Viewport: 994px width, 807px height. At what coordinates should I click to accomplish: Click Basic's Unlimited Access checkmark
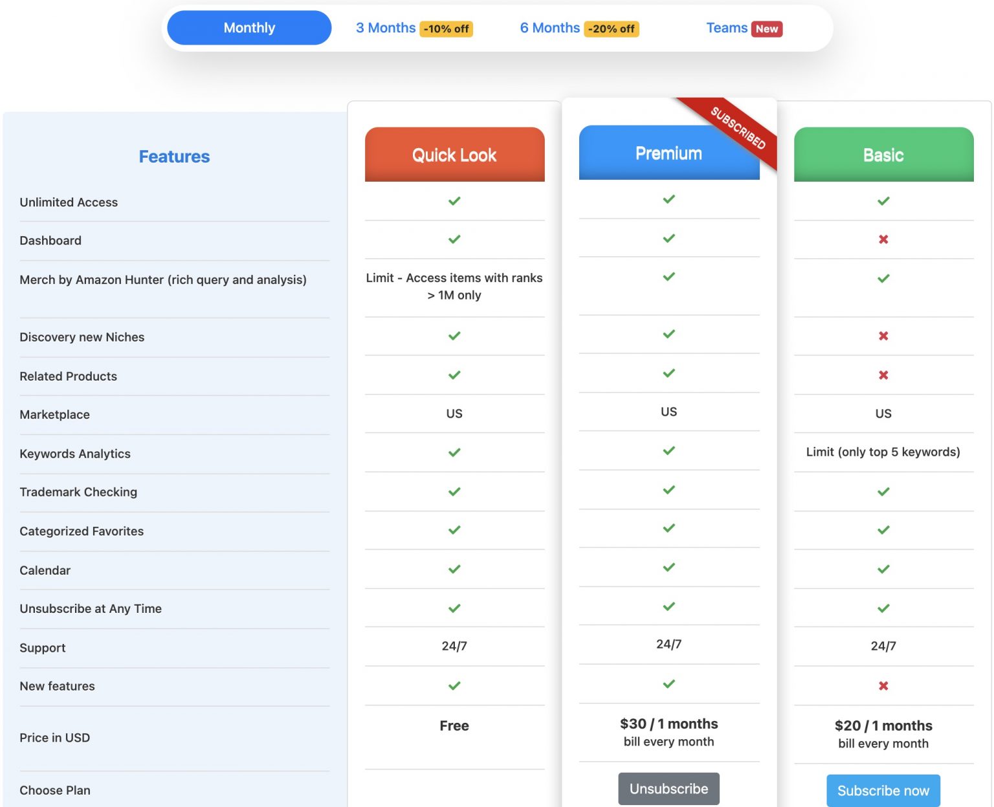[x=883, y=201]
